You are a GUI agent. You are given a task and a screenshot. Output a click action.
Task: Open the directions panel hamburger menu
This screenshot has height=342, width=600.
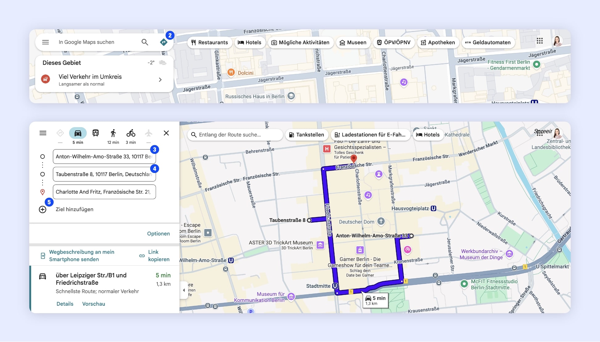(43, 133)
